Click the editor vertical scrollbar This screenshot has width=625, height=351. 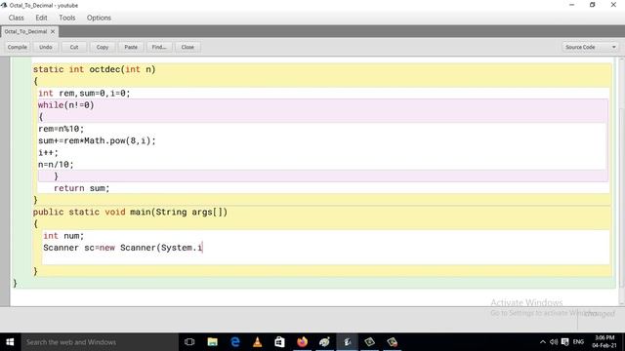point(621,180)
